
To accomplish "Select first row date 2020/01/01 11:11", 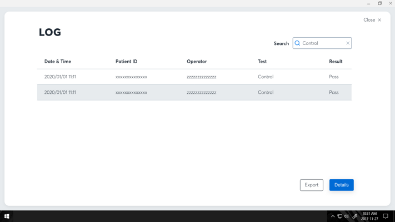I will click(60, 77).
